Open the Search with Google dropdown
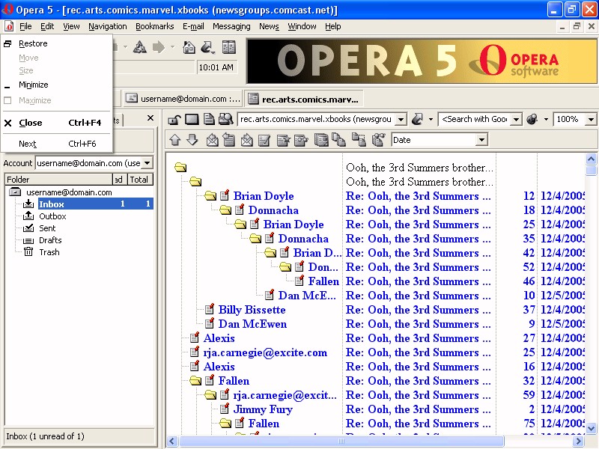The image size is (599, 449). pos(516,120)
